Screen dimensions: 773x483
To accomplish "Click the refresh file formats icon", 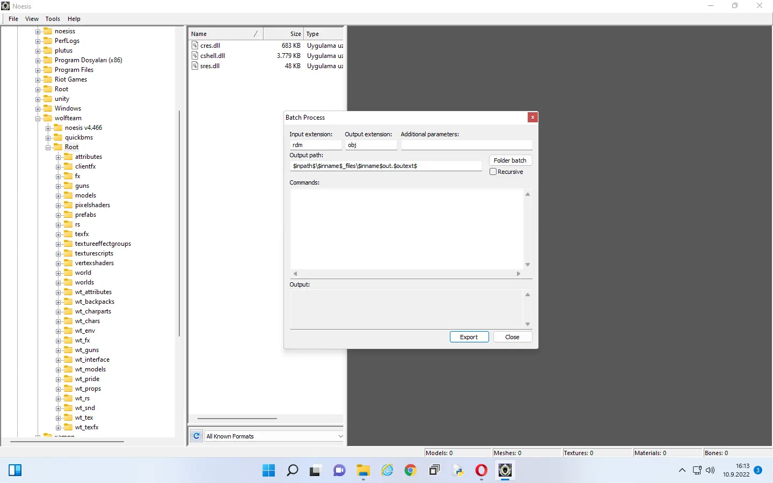I will (196, 436).
